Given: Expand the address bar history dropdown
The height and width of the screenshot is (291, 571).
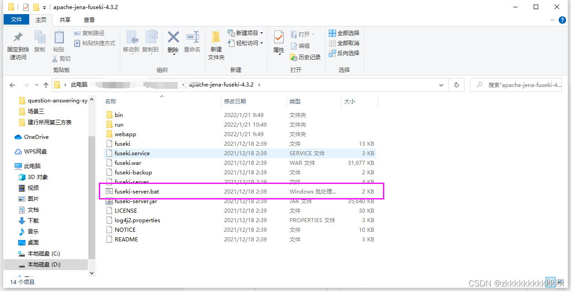Looking at the screenshot, I should point(441,85).
